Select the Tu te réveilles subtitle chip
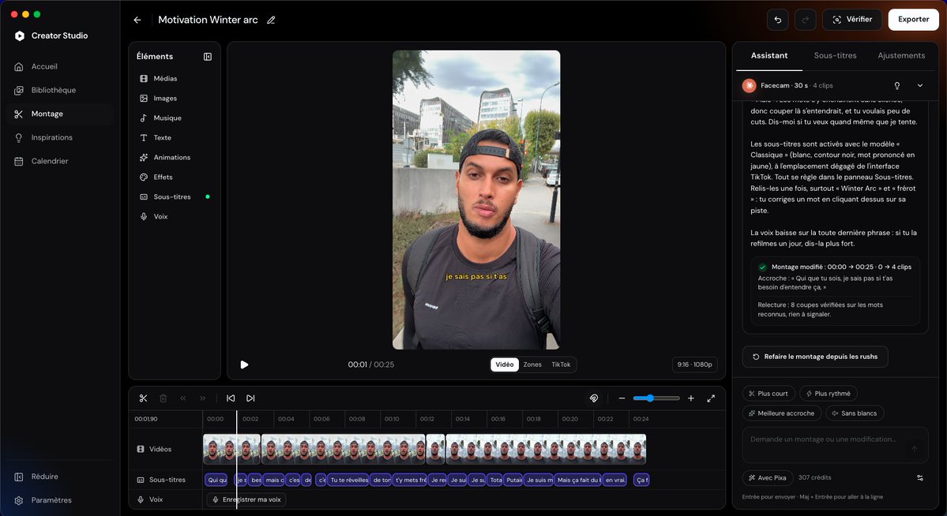947x516 pixels. pos(348,480)
